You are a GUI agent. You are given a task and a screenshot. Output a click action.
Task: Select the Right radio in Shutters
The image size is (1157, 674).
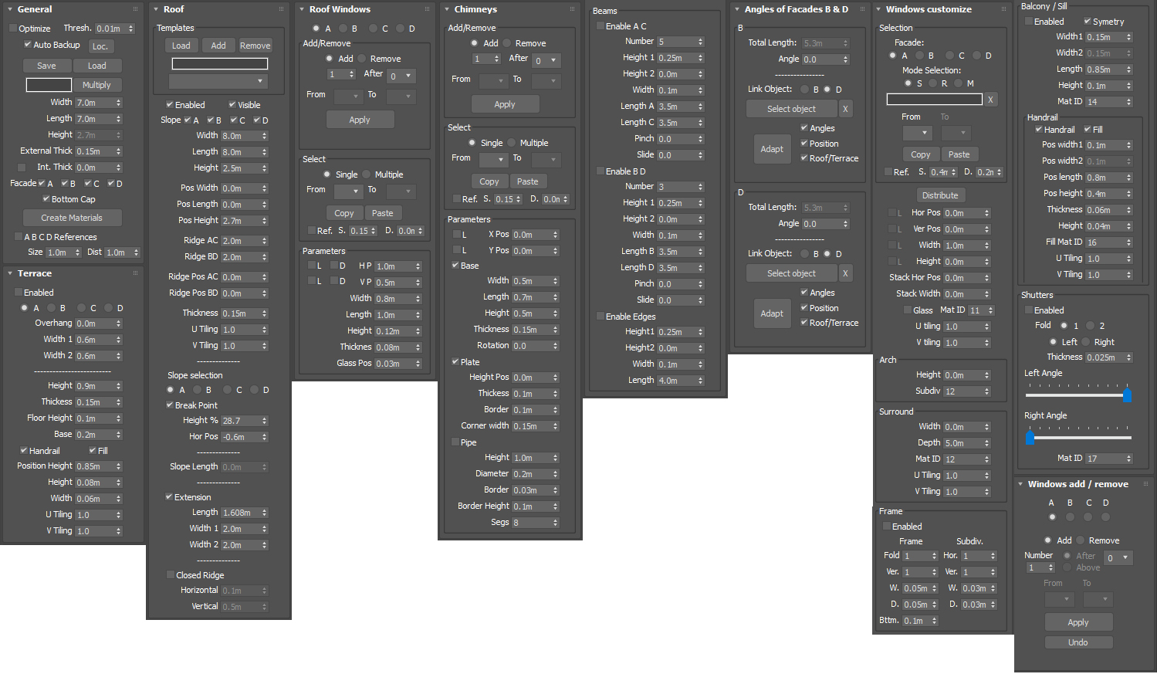pyautogui.click(x=1086, y=342)
